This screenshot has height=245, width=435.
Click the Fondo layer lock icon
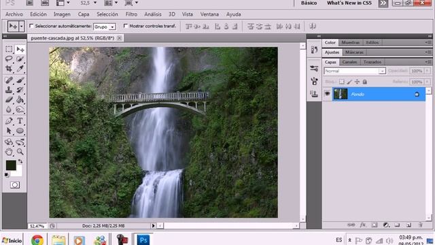click(417, 95)
